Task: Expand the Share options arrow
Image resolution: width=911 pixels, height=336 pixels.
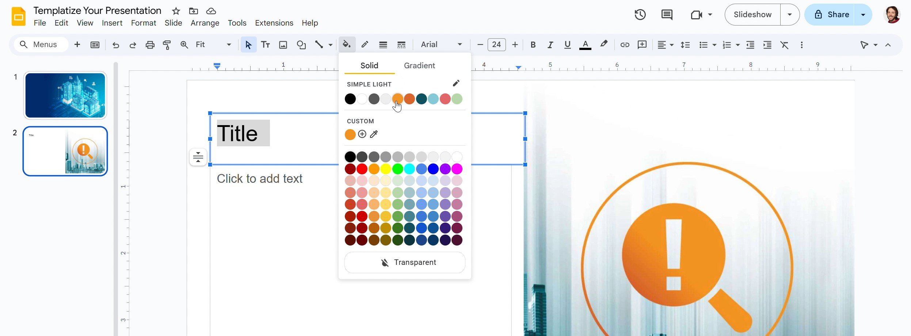Action: (863, 15)
